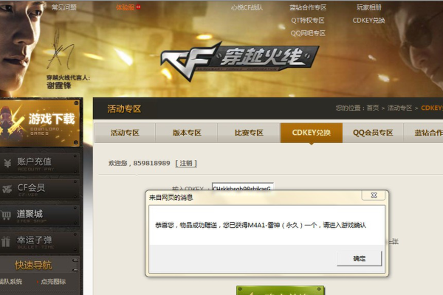Close the 来自网页的消息 dialog with X

click(x=374, y=195)
